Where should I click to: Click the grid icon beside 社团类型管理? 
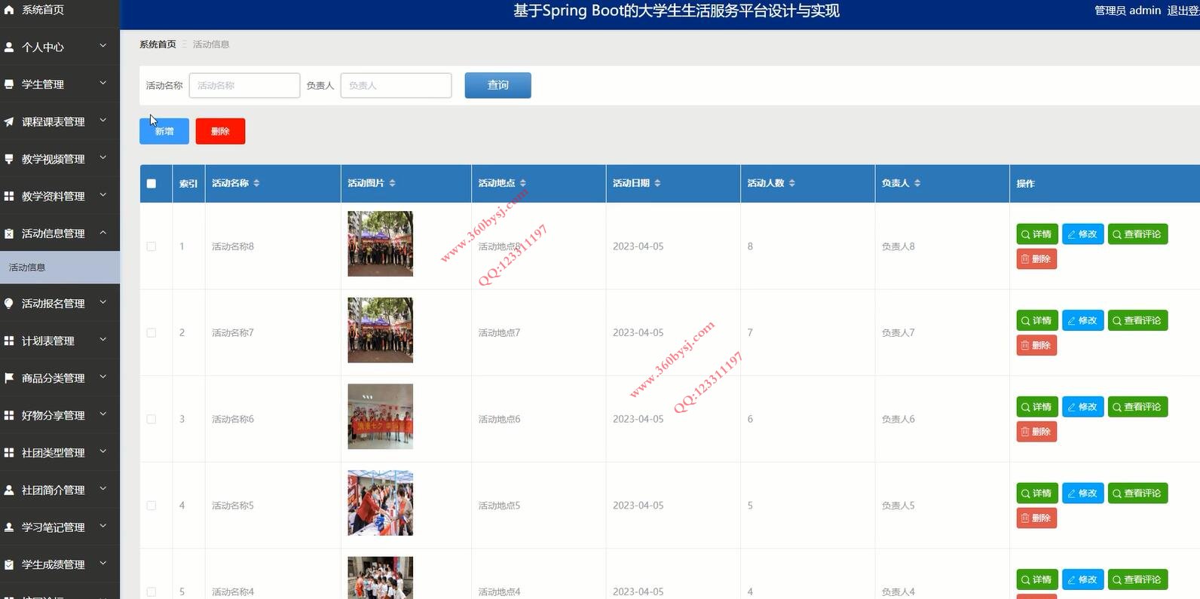(9, 453)
